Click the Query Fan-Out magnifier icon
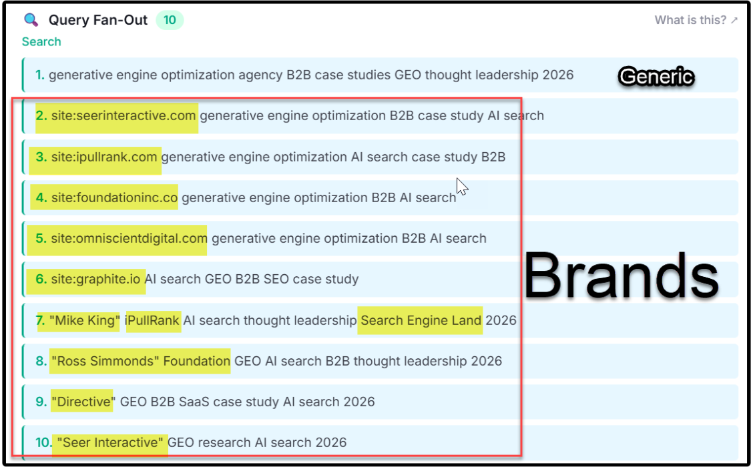The width and height of the screenshot is (753, 467). [x=31, y=20]
